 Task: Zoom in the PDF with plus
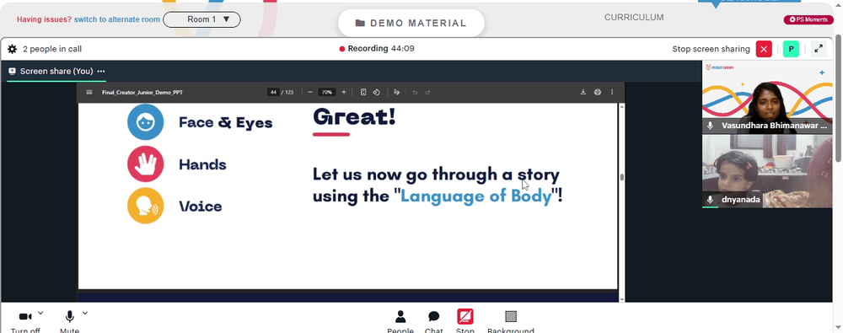tap(344, 92)
